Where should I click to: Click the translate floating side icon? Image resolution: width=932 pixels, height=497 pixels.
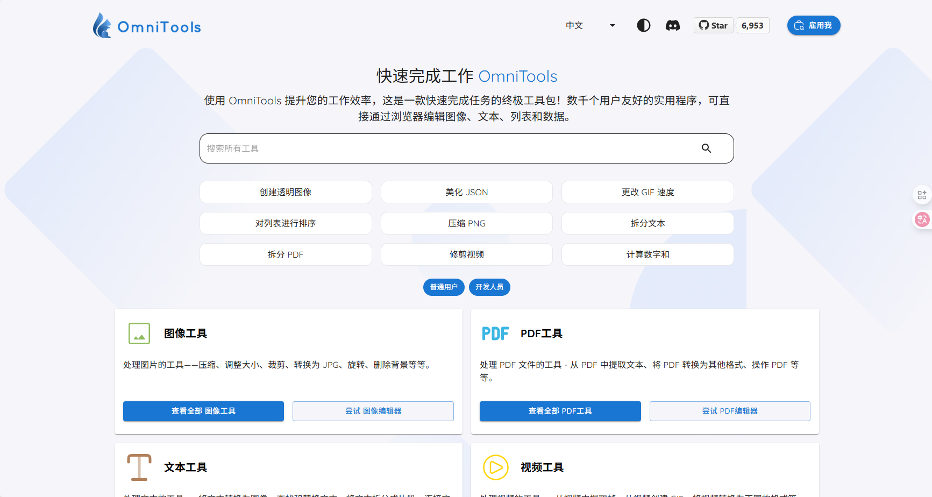pos(922,219)
